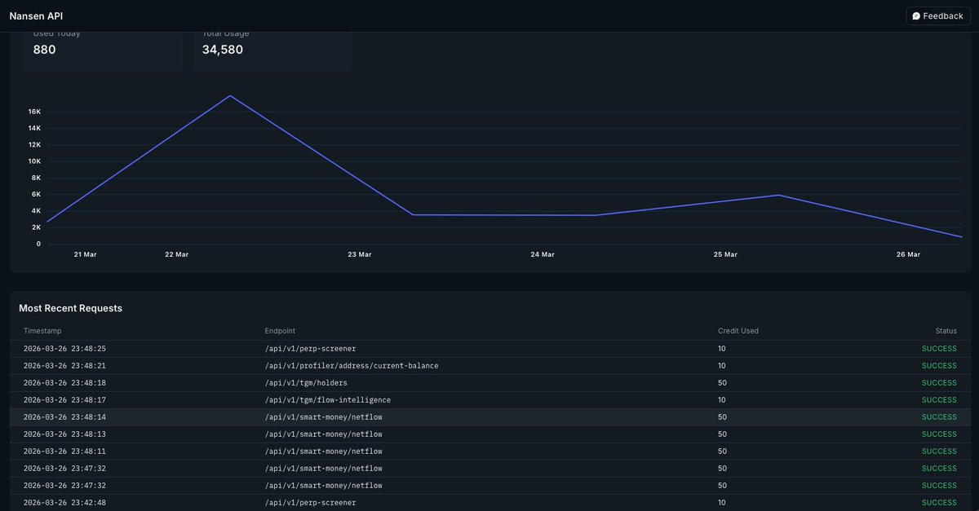Click the 12K y-axis label
The image size is (979, 511).
(34, 145)
